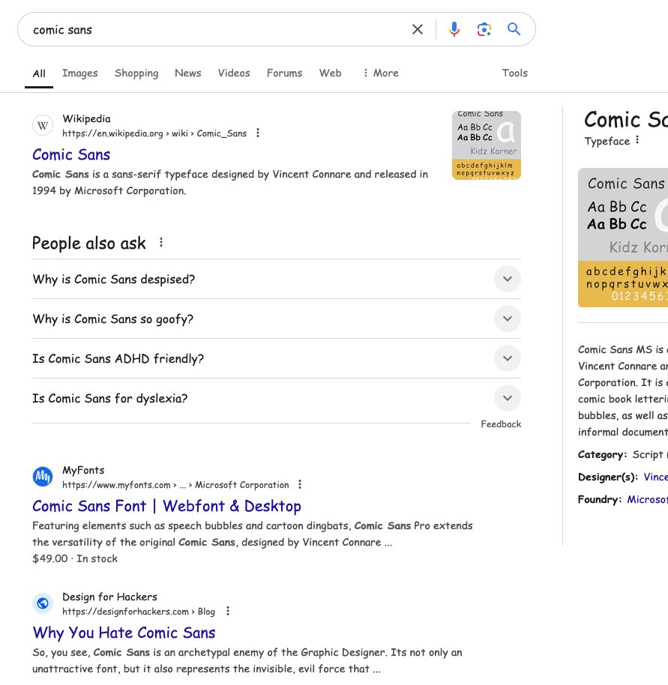Viewport: 668px width, 685px height.
Task: Click the 'Wikipedia' site name
Action: pyautogui.click(x=86, y=119)
